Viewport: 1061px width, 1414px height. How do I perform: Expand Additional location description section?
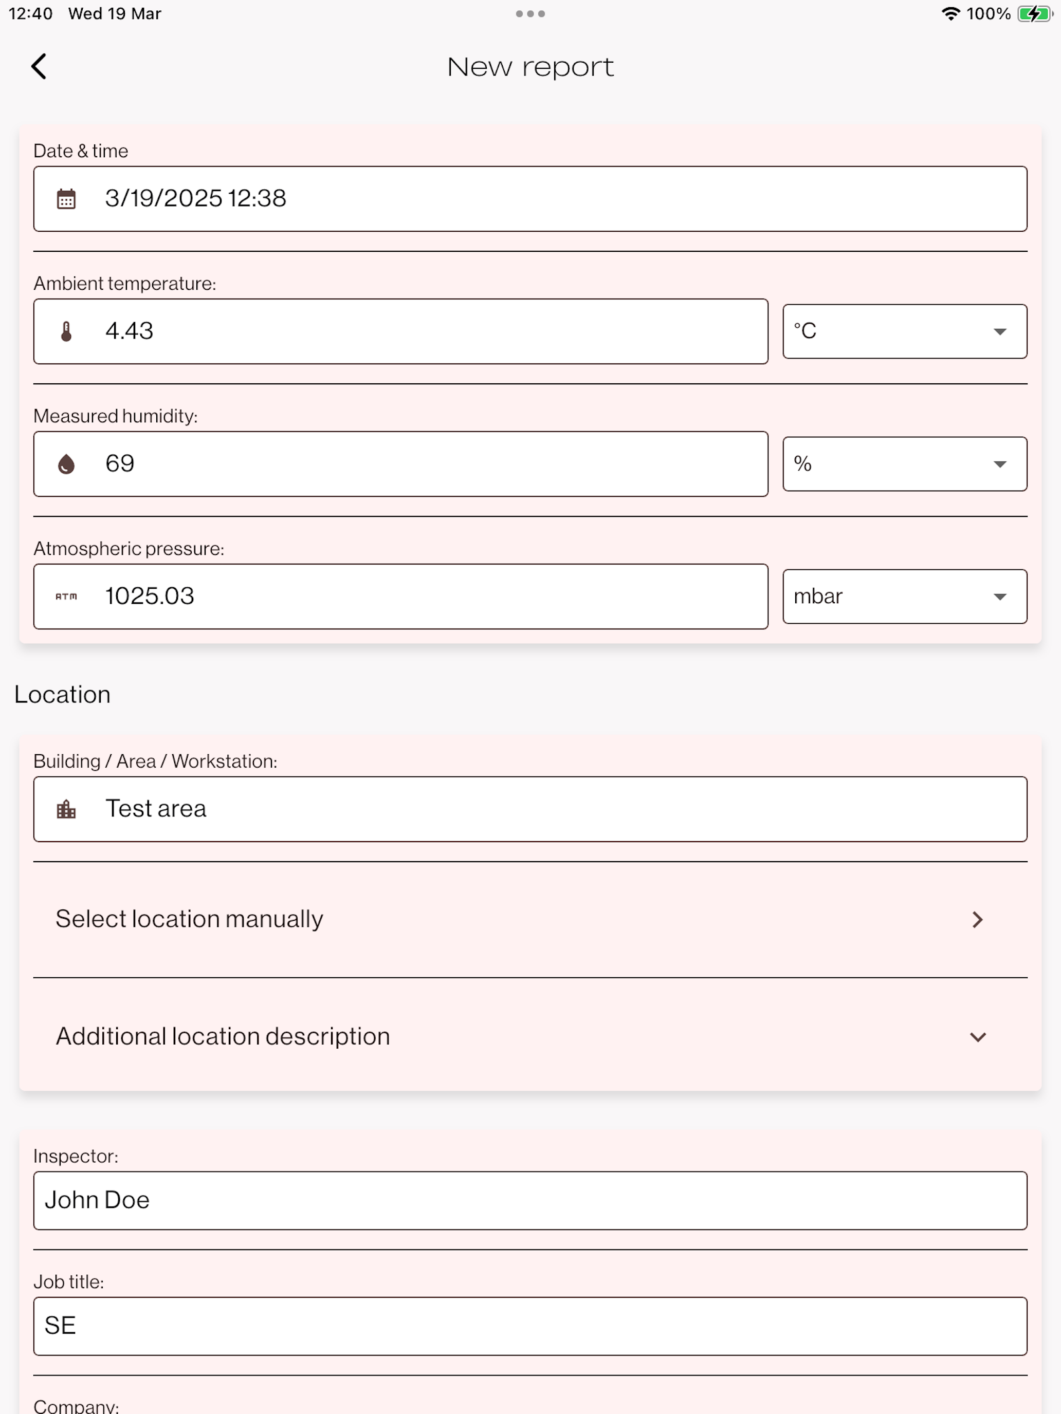(x=530, y=1036)
